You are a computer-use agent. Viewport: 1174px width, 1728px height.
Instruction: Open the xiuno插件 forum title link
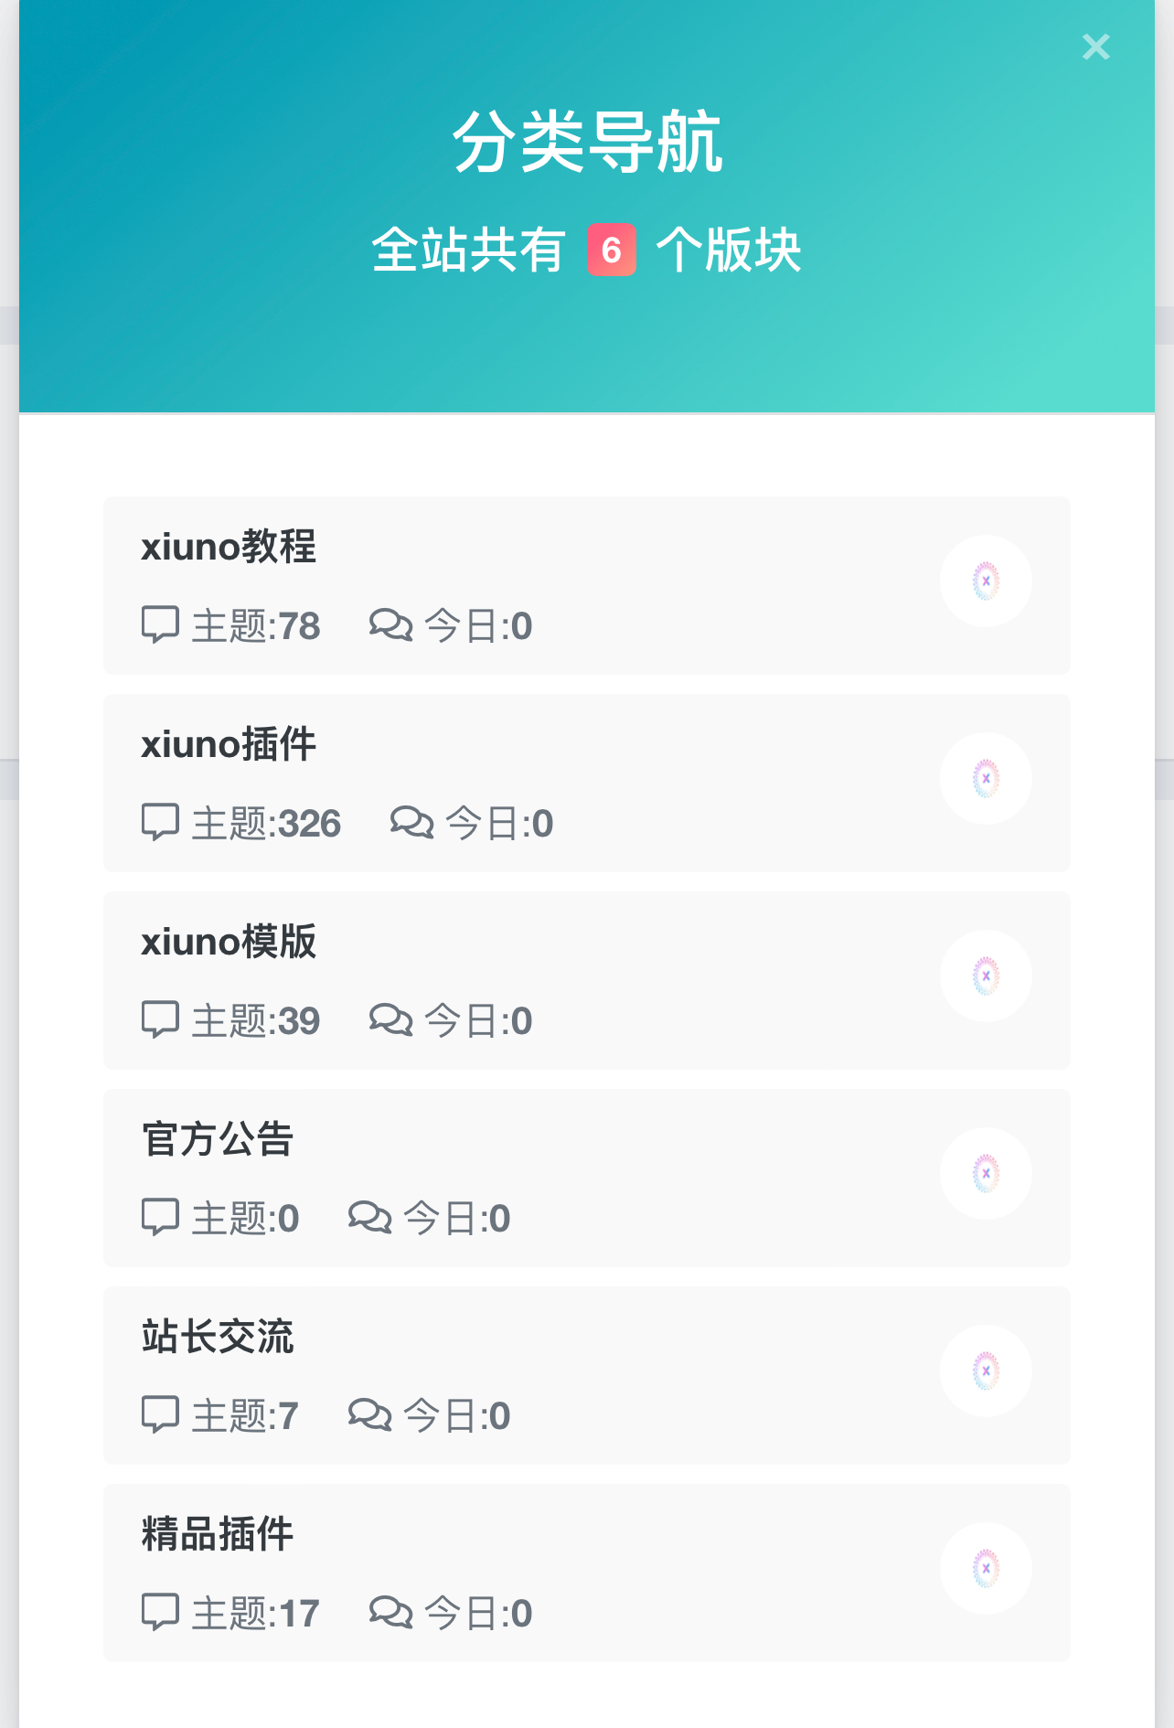(x=229, y=744)
